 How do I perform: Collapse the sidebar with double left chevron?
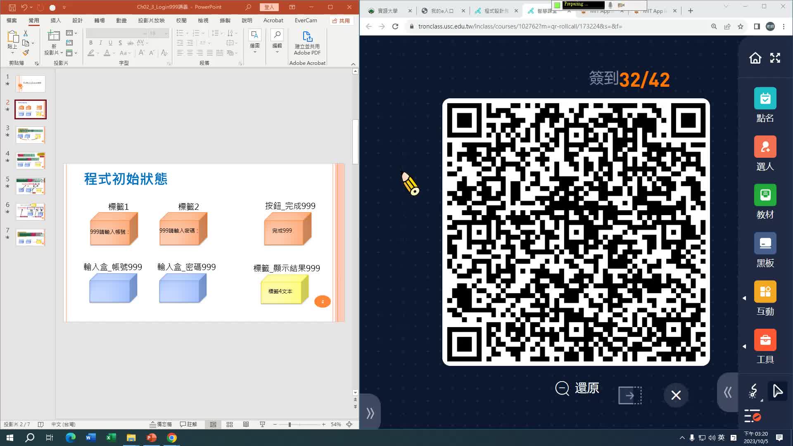(728, 392)
